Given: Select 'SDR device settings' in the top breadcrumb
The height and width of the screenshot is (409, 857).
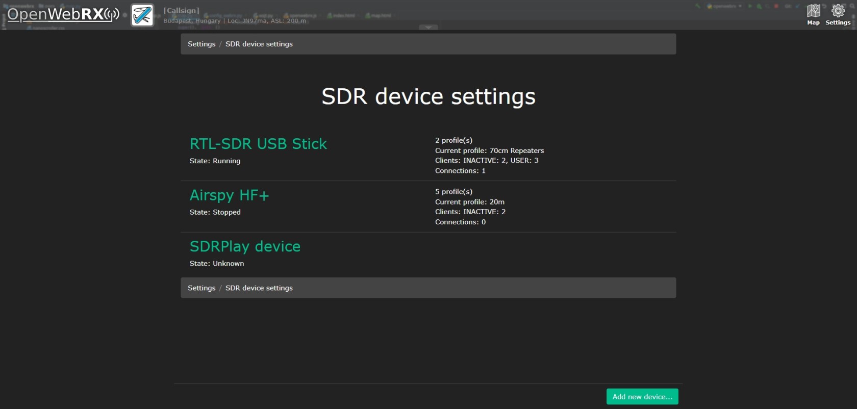Looking at the screenshot, I should click(x=259, y=44).
